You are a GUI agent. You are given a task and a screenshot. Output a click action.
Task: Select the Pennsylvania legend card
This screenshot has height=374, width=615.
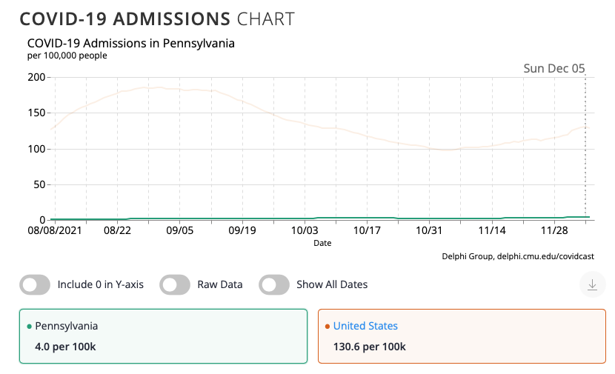163,336
